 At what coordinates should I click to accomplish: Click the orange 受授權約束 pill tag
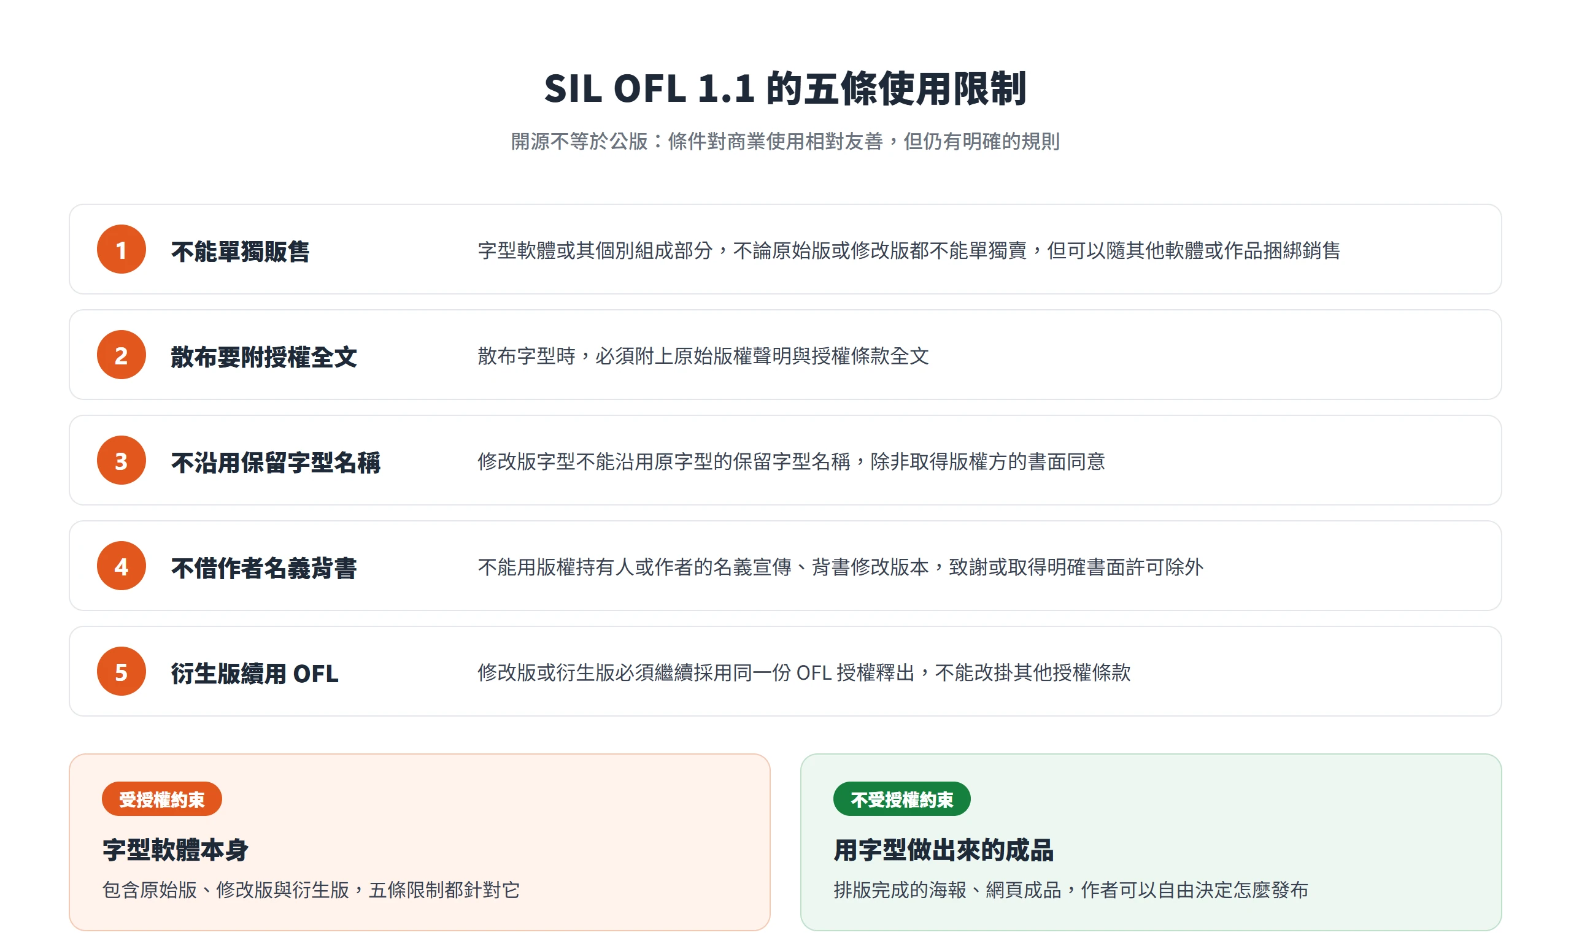(162, 799)
